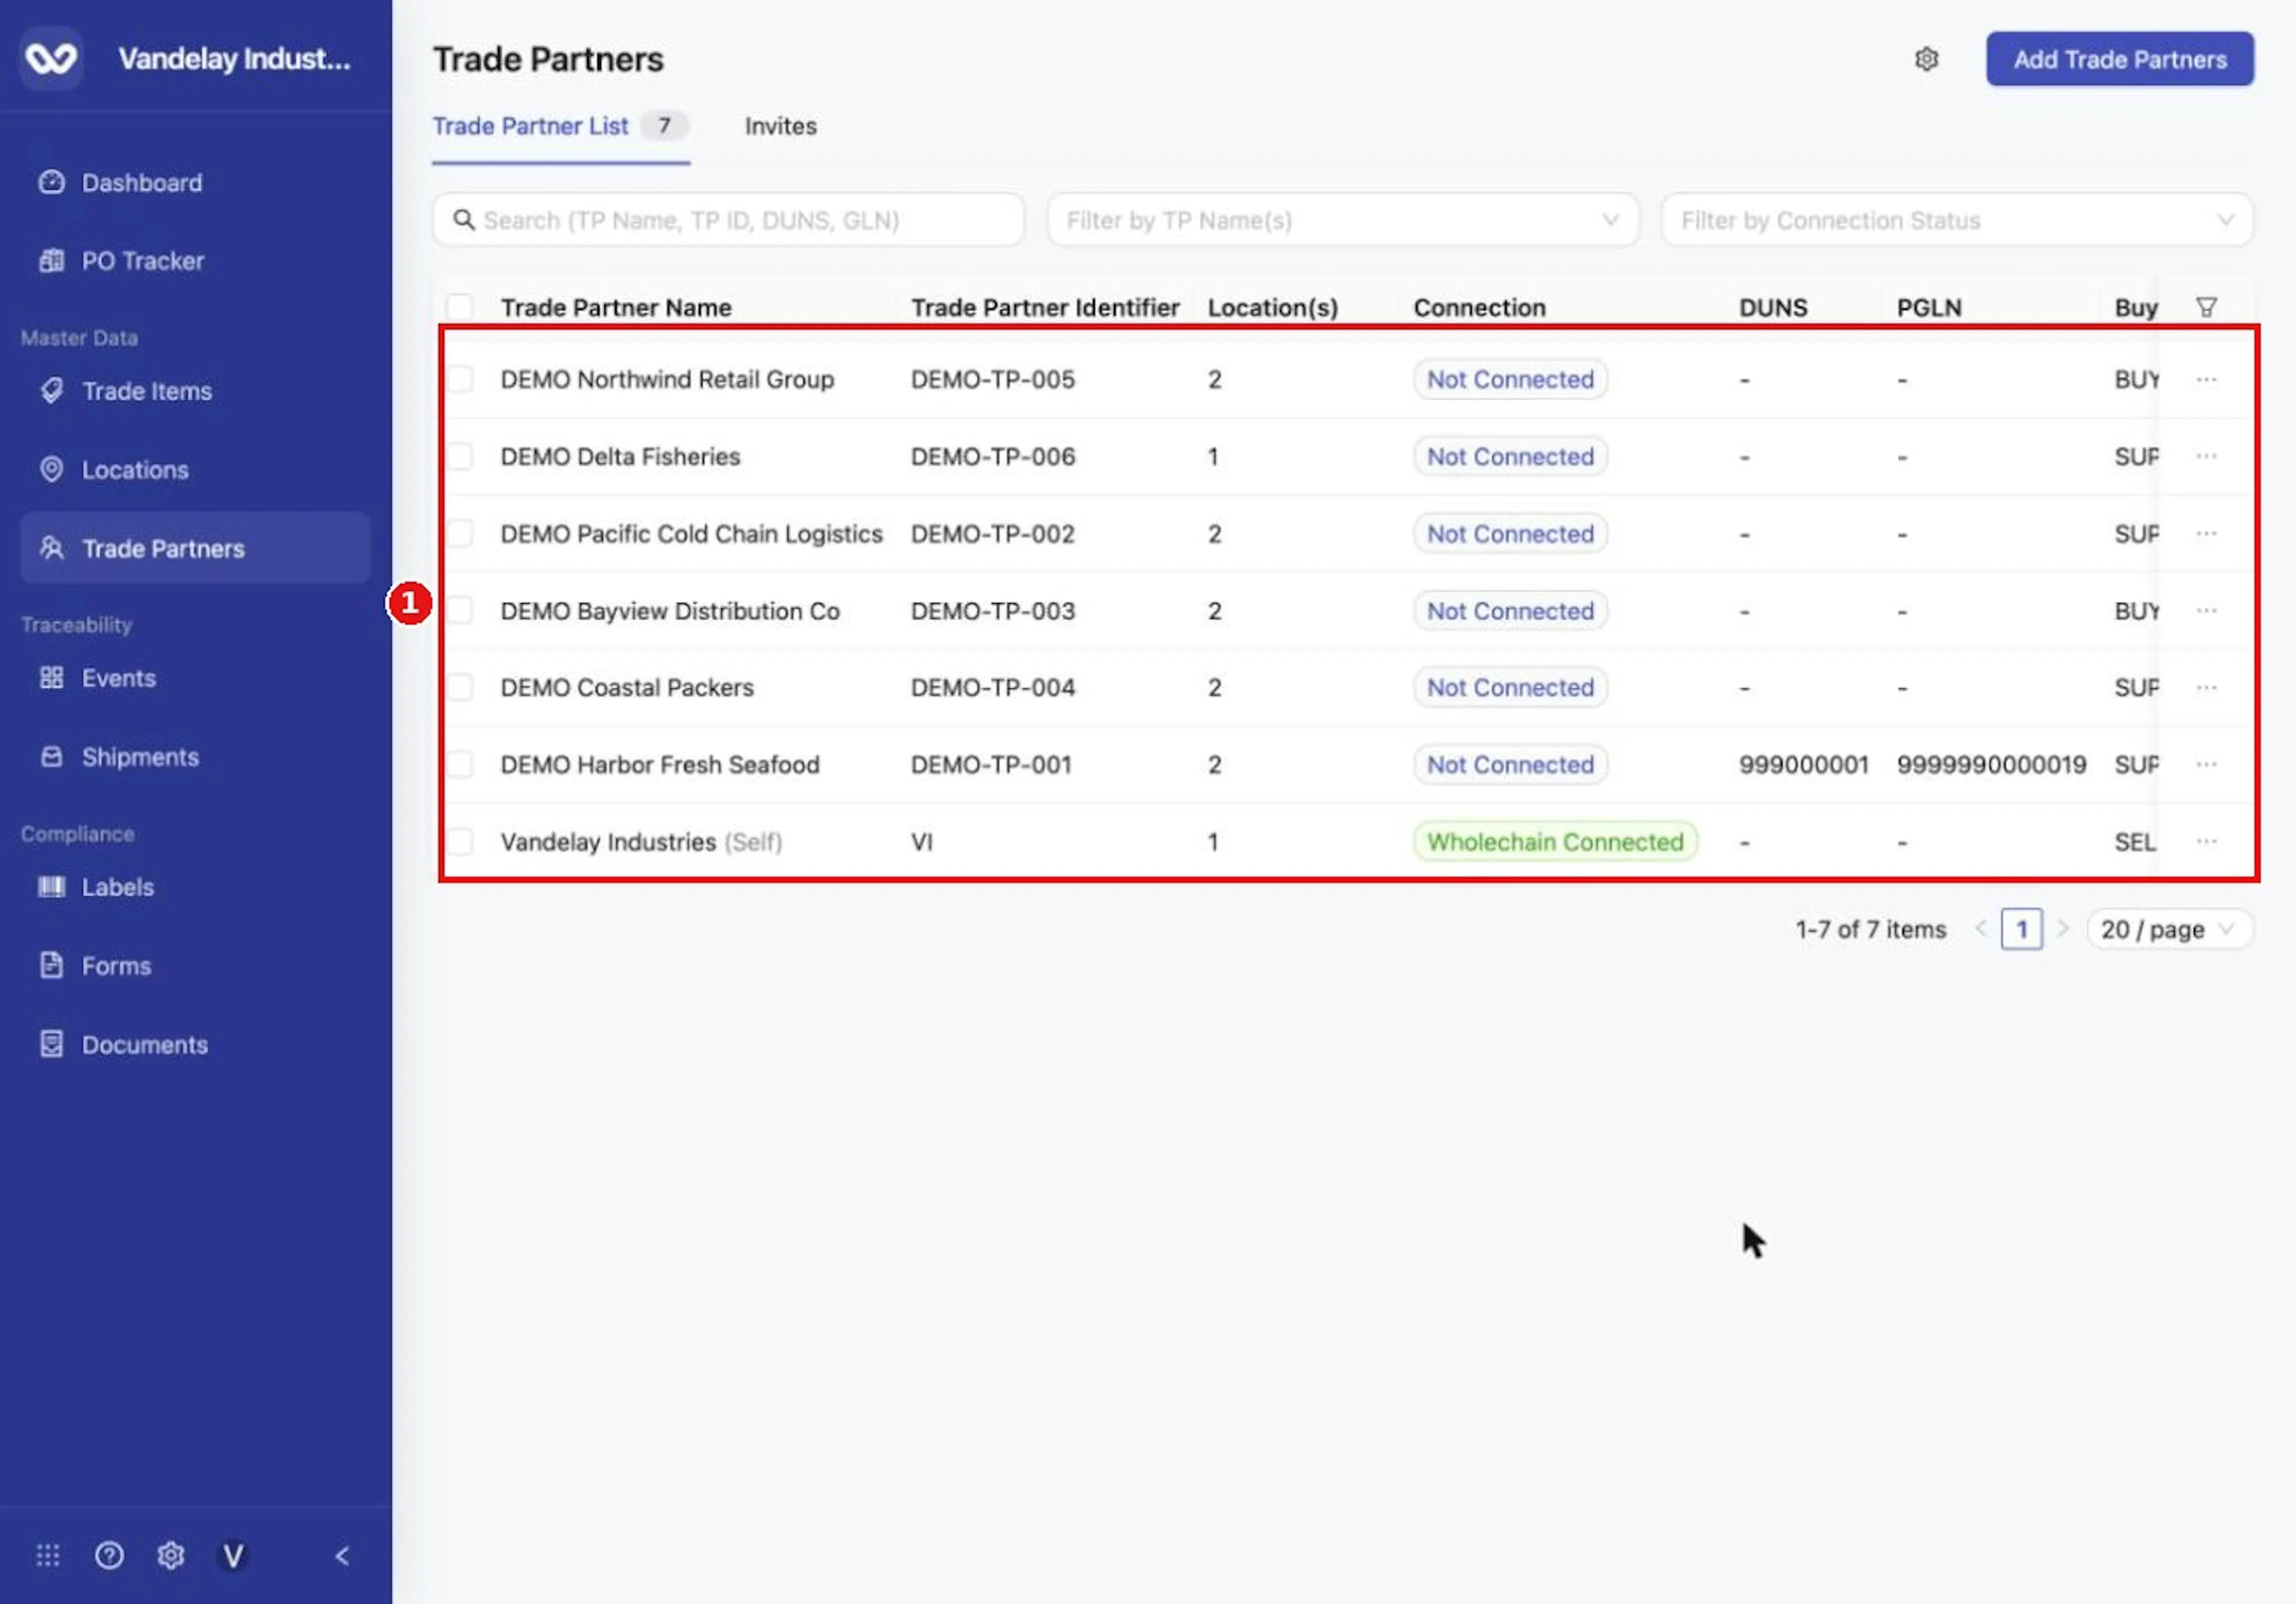Viewport: 2296px width, 1604px height.
Task: Open the help question-mark icon
Action: click(x=109, y=1555)
